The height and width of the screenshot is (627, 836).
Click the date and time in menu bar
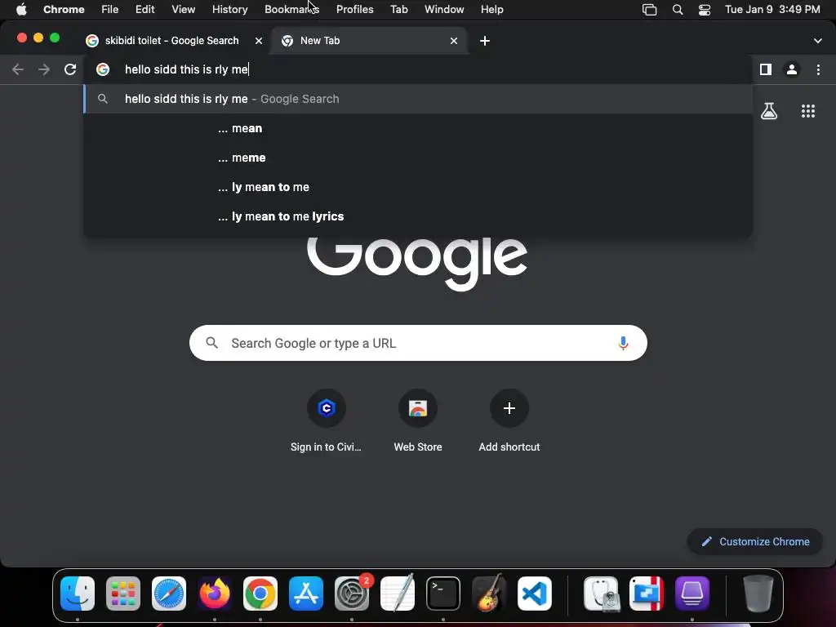click(772, 10)
